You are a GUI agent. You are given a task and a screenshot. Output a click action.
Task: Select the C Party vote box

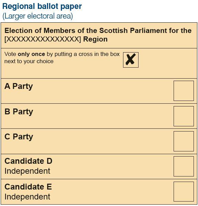(184, 141)
